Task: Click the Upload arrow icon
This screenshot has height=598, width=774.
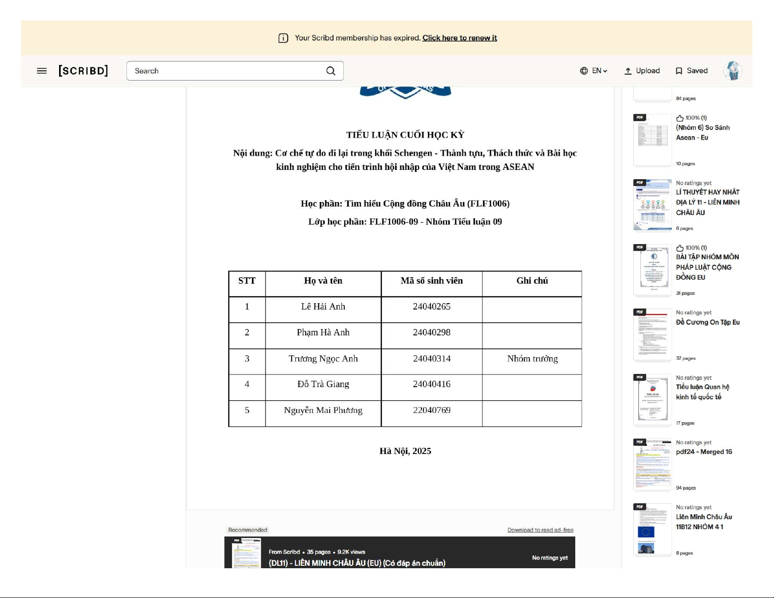Action: pyautogui.click(x=628, y=71)
